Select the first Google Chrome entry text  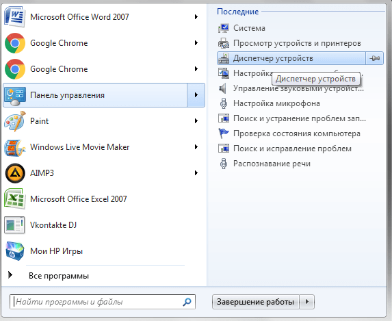click(59, 43)
